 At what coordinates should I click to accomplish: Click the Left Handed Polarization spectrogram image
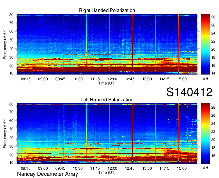107,133
